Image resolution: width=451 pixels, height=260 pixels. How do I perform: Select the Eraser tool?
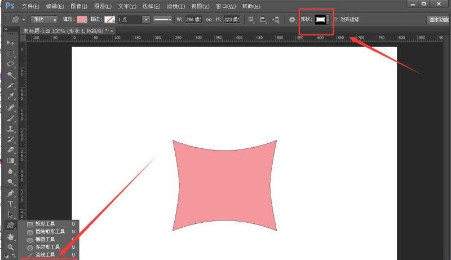pos(10,149)
